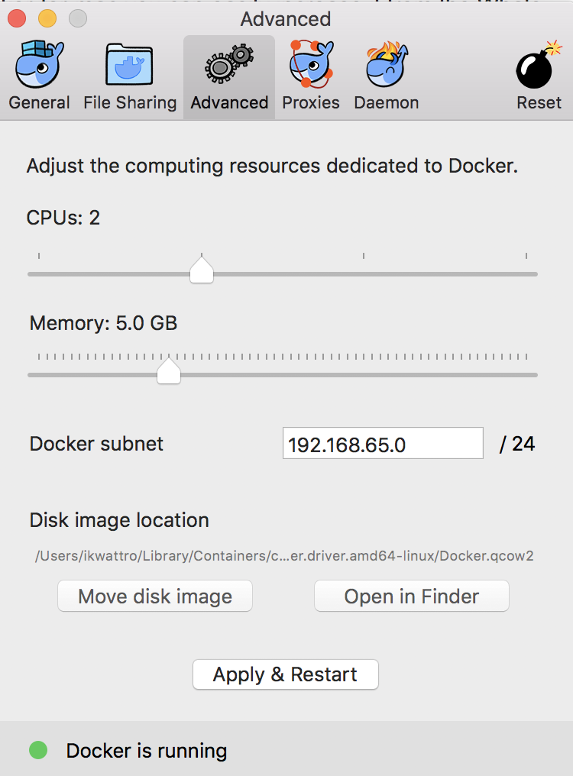The image size is (573, 776).
Task: Click the Docker subnet input field
Action: coord(382,444)
